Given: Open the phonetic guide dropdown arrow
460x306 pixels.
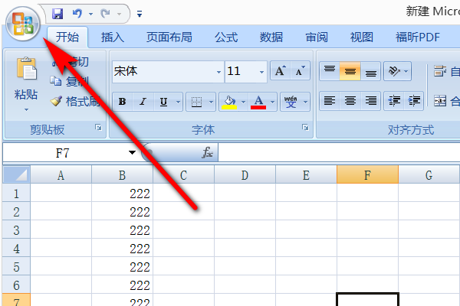Looking at the screenshot, I should pyautogui.click(x=305, y=102).
